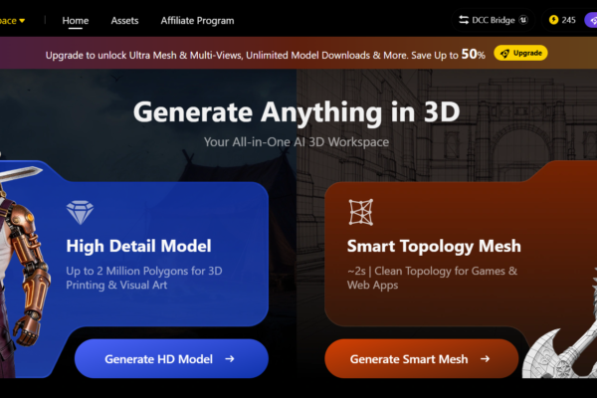Click the Generate Smart Mesh button
The width and height of the screenshot is (597, 398).
tap(422, 359)
